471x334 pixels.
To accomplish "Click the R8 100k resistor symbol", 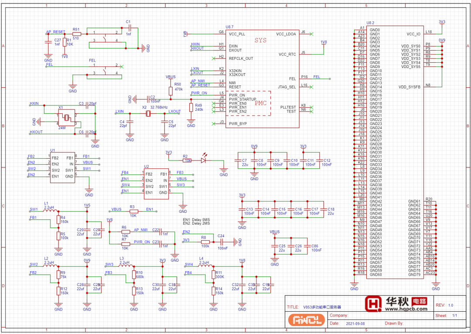I will tap(205, 242).
